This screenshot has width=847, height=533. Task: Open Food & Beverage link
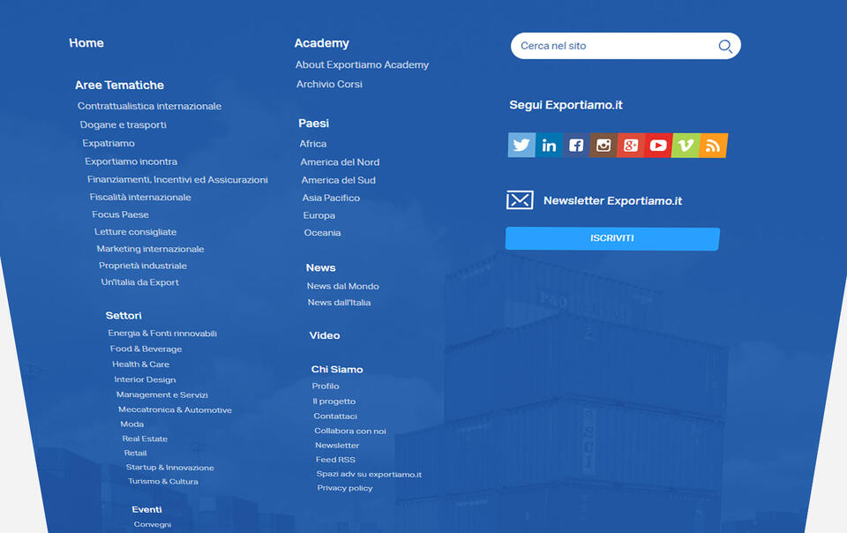(x=146, y=349)
